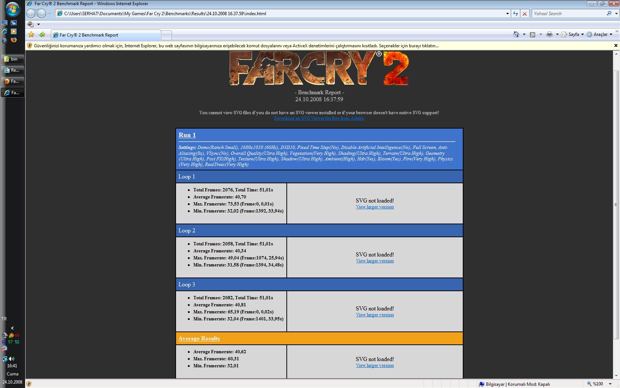Open the Araçlar menu
Viewport: 620px width, 388px height.
[x=599, y=34]
